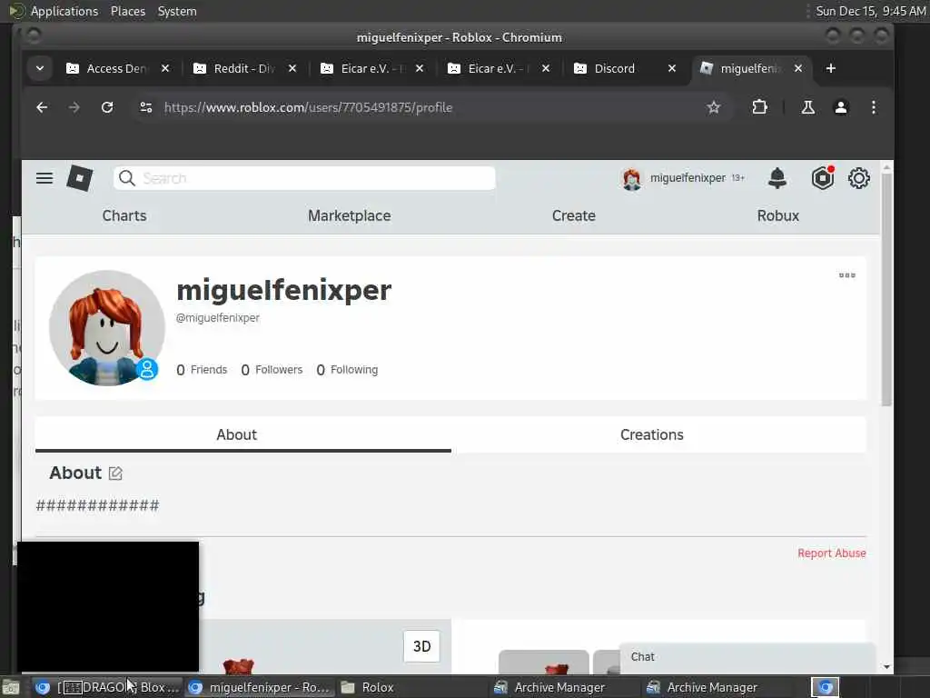The width and height of the screenshot is (930, 698).
Task: View the 0 Friends list
Action: pos(202,370)
